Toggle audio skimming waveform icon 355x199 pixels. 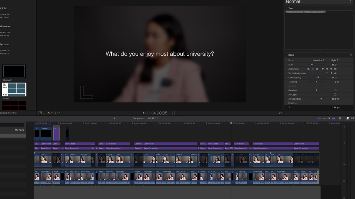324,118
